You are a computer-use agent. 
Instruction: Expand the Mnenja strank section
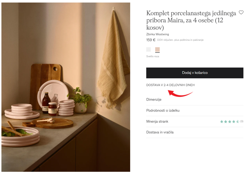point(195,122)
